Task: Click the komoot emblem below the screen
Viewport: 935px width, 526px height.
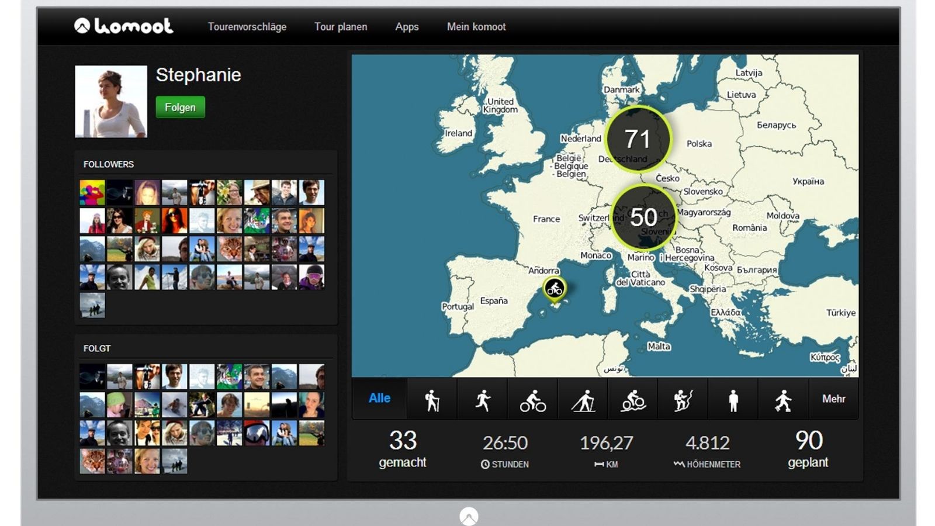Action: 469,517
